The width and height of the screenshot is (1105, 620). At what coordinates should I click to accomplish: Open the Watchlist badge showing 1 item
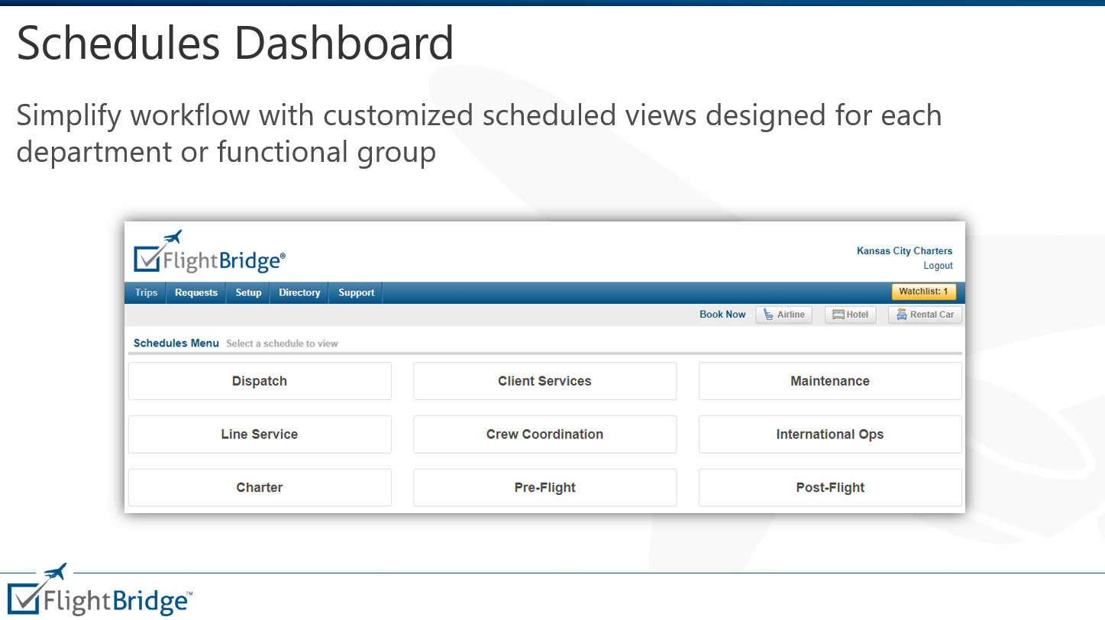pyautogui.click(x=923, y=292)
